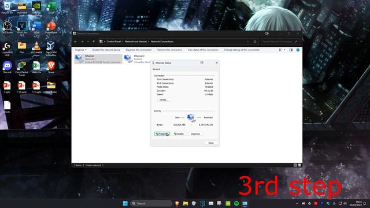
Task: Launch VEGAS Pro from the desktop
Action: 22,28
